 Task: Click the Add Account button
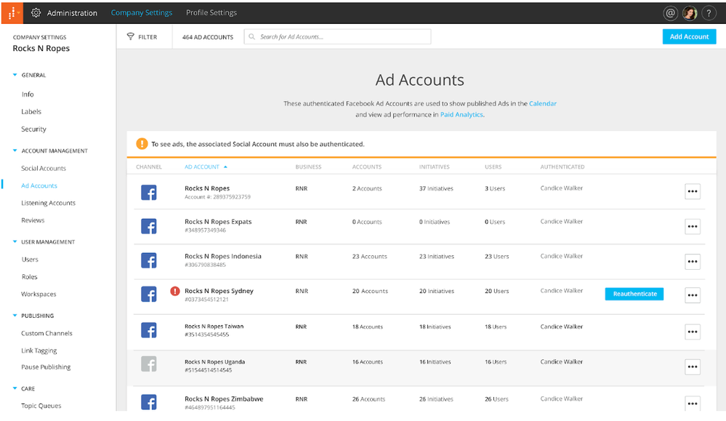689,36
